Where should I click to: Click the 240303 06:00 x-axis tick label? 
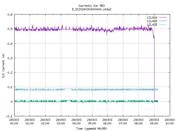107,122
